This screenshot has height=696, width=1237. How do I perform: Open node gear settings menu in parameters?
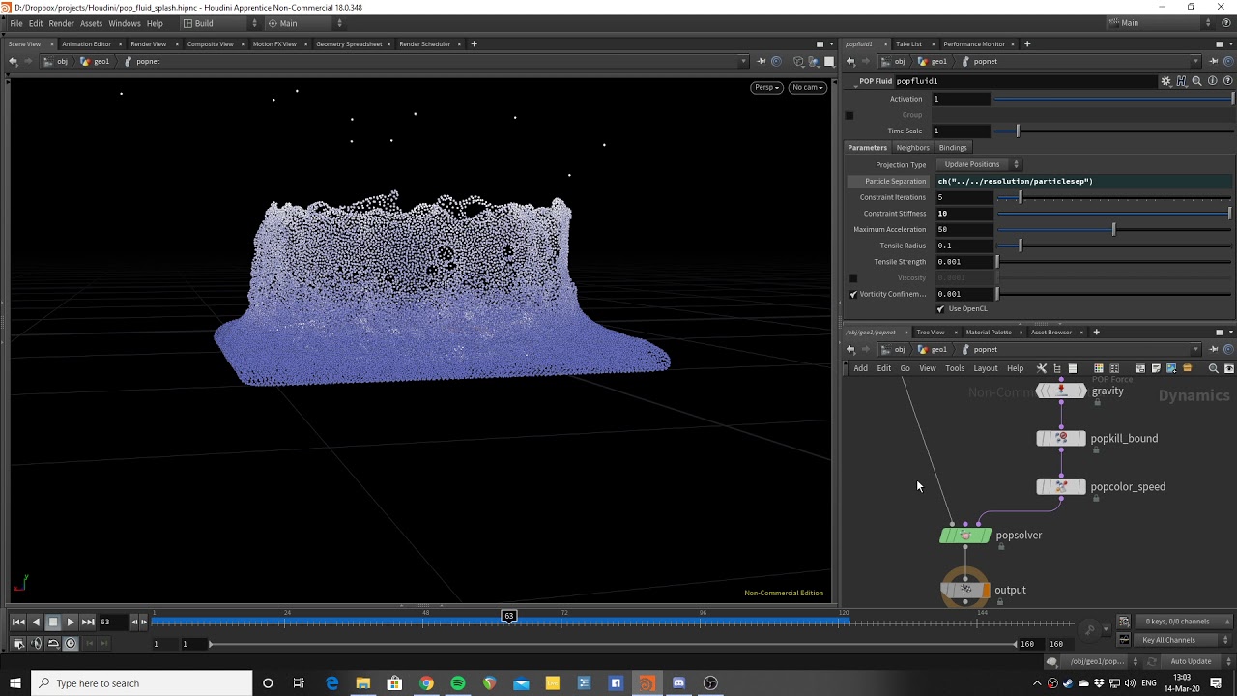pyautogui.click(x=1166, y=81)
